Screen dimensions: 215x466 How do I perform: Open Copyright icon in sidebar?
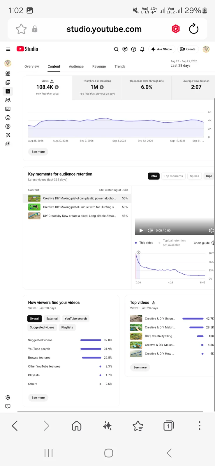coord(8,118)
